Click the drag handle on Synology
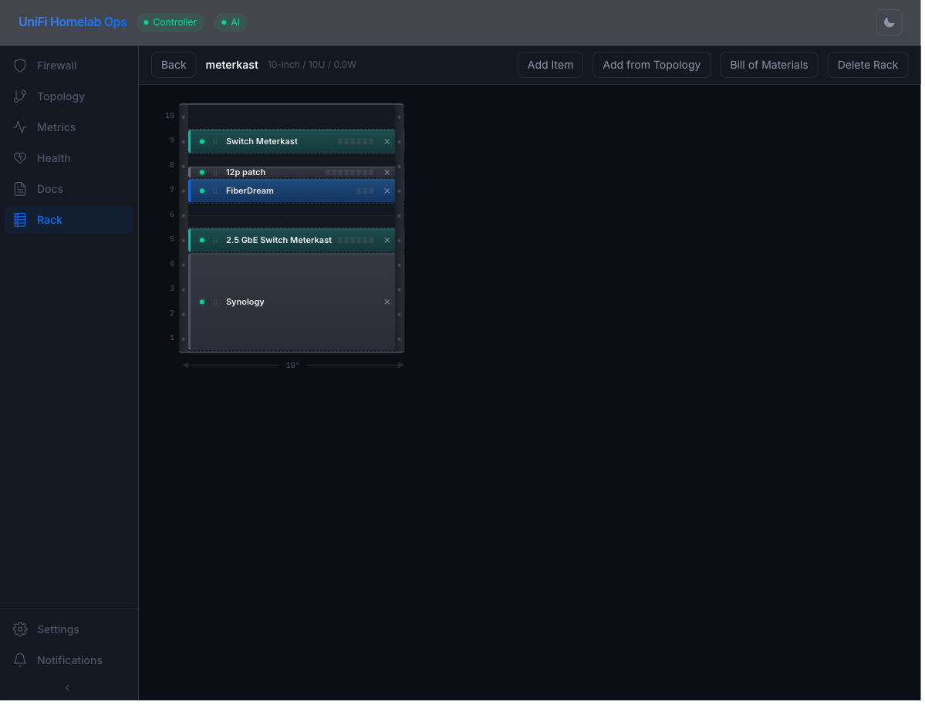Image resolution: width=925 pixels, height=705 pixels. [x=214, y=302]
